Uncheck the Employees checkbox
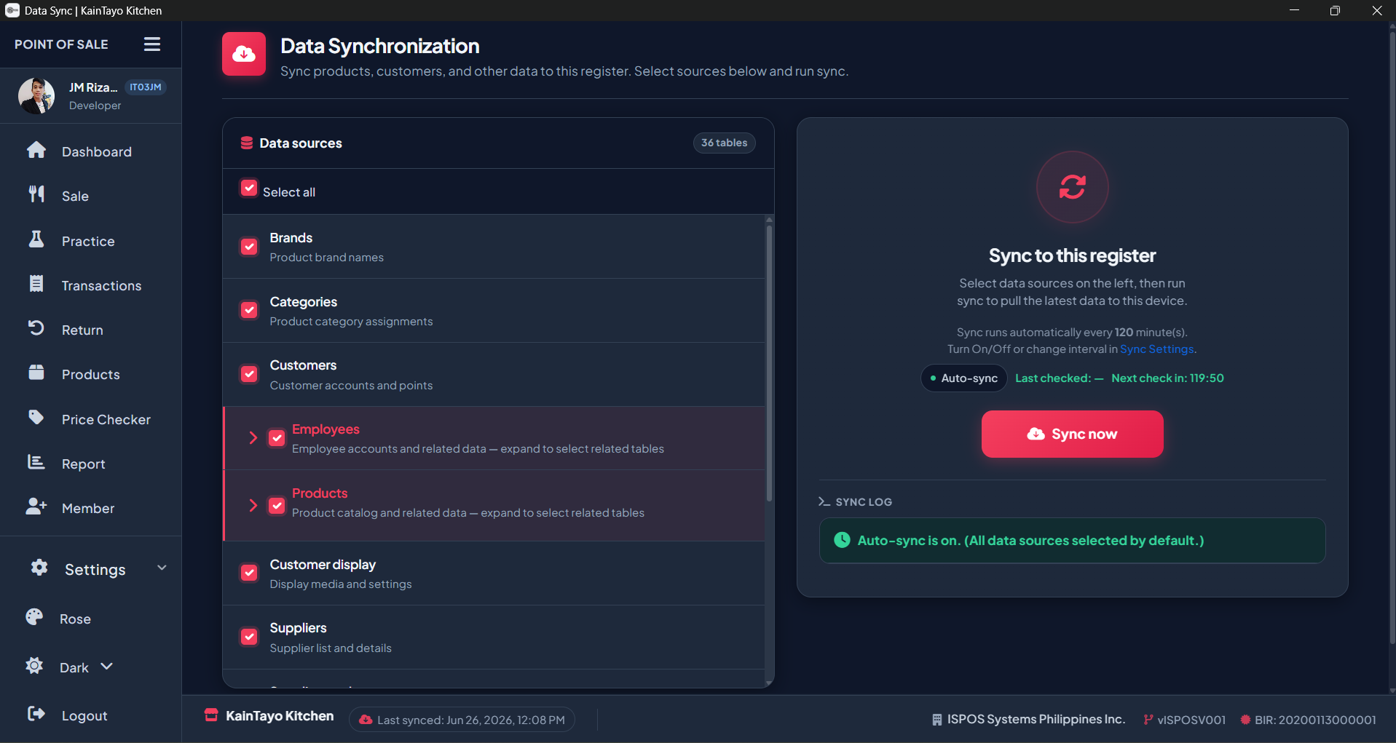This screenshot has height=743, width=1396. [277, 438]
